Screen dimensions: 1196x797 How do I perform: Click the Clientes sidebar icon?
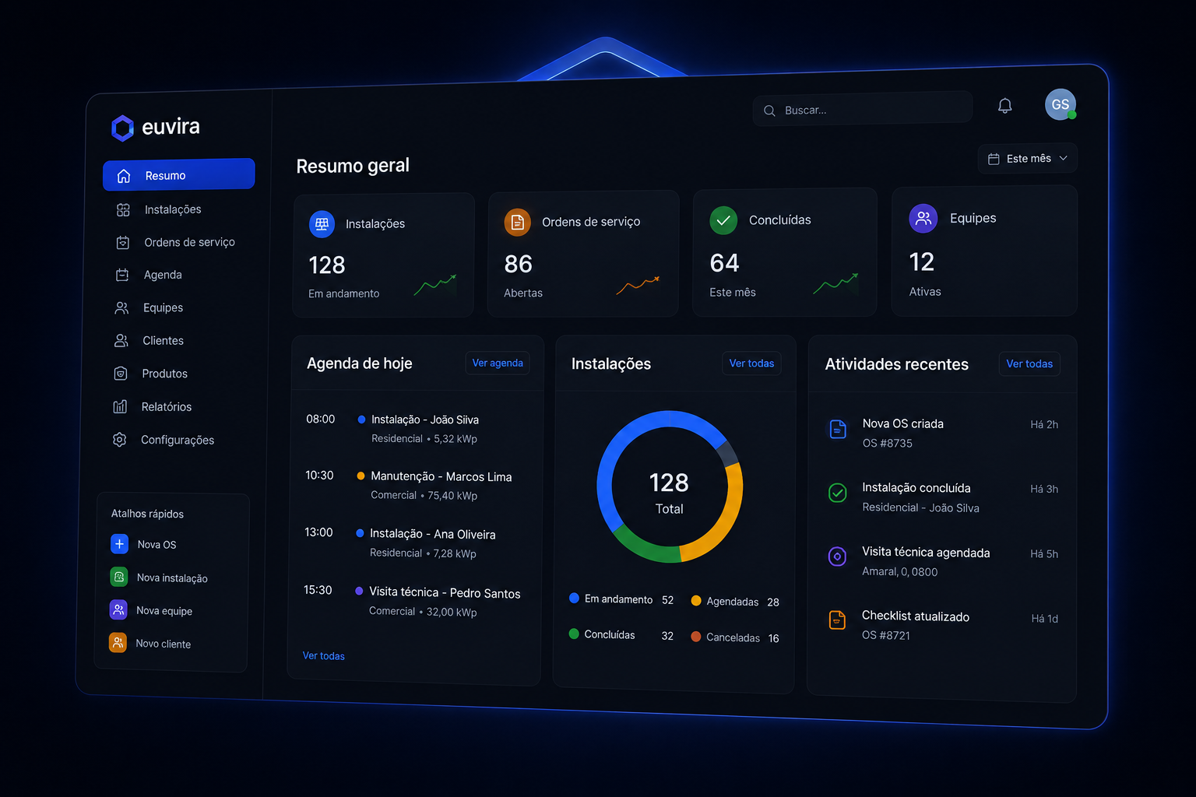tap(121, 341)
